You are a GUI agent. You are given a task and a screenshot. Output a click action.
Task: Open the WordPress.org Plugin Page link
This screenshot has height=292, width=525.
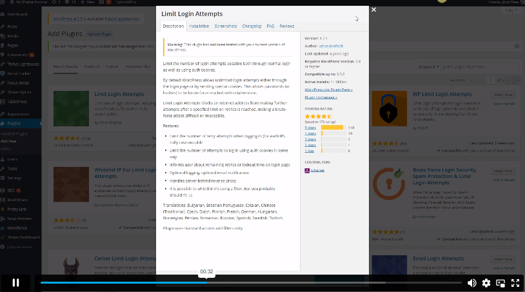pyautogui.click(x=328, y=90)
